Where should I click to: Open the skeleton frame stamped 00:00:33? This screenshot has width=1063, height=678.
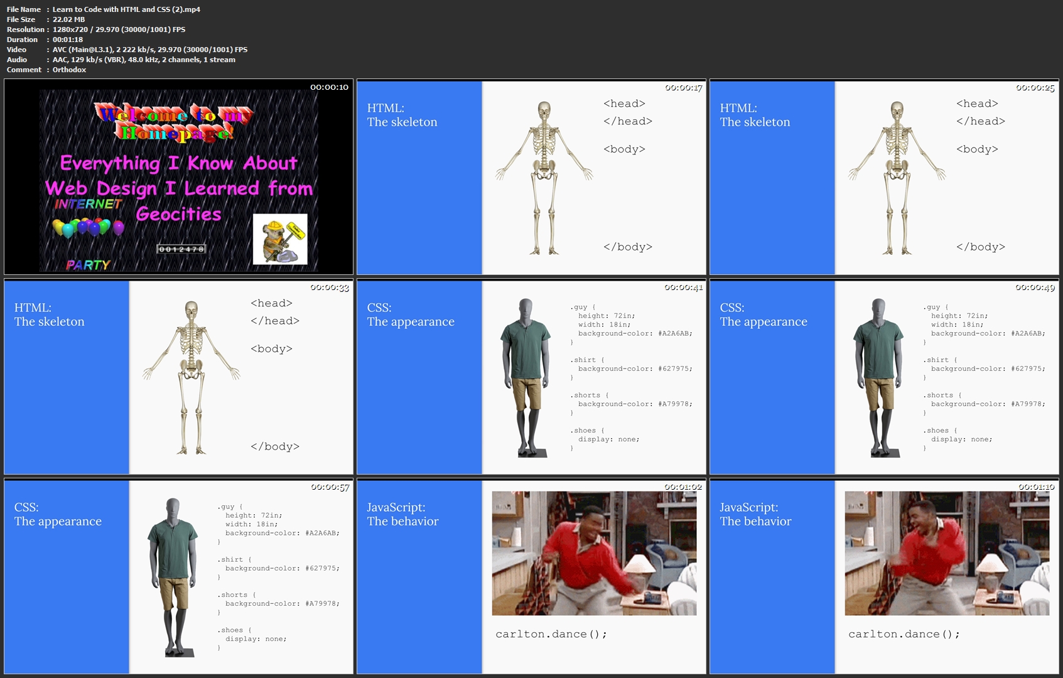click(178, 377)
